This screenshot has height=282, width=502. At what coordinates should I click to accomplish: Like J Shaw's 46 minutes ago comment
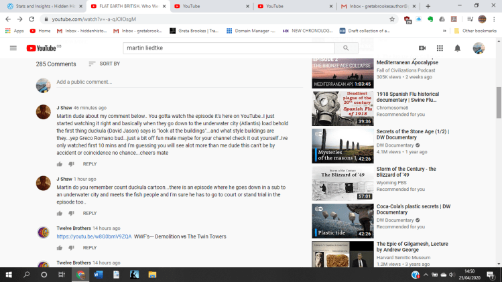(x=60, y=163)
